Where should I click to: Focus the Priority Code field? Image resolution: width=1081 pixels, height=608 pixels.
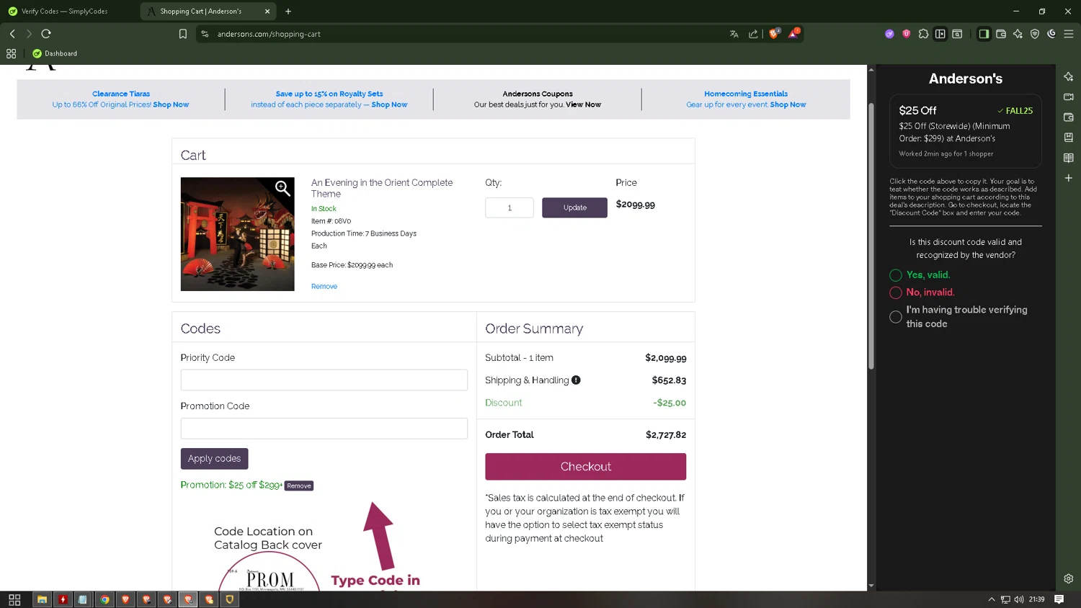[x=324, y=380]
